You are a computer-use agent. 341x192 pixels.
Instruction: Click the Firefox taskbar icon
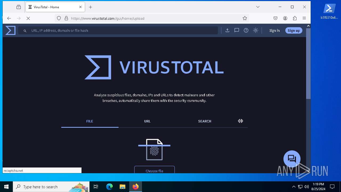[x=136, y=187]
